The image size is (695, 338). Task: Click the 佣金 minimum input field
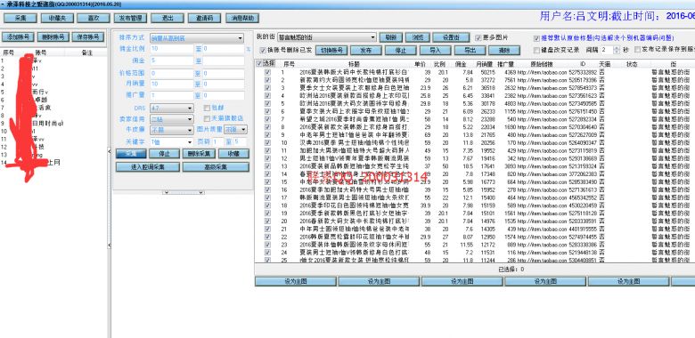(x=172, y=60)
